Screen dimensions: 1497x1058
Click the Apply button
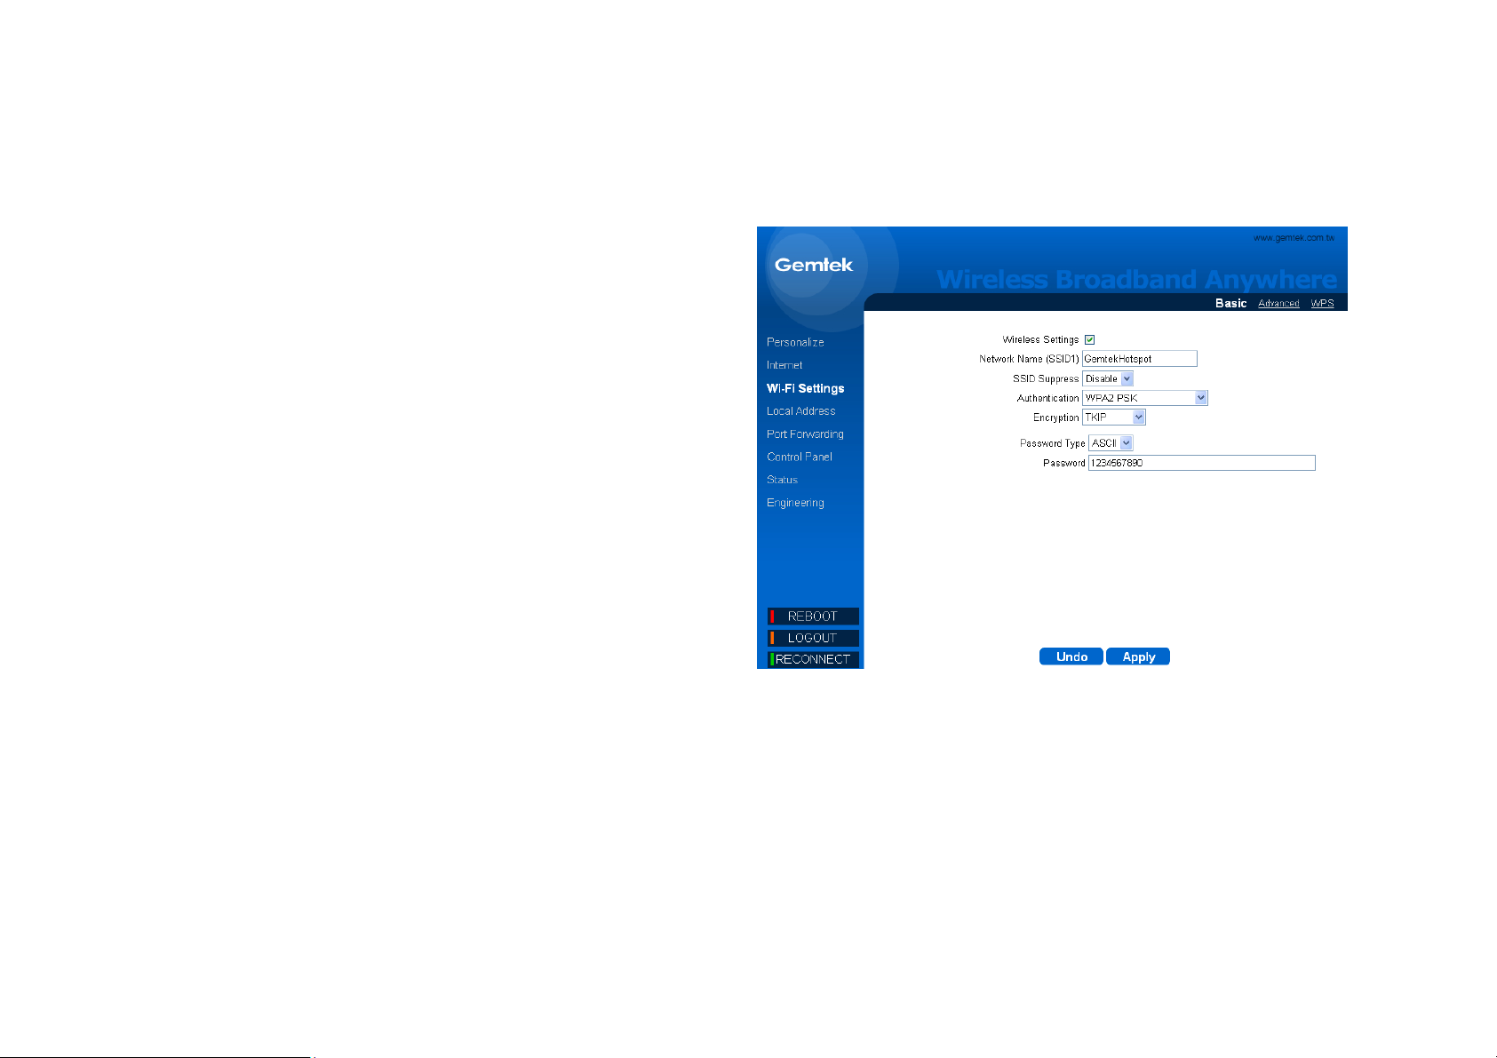click(1138, 656)
